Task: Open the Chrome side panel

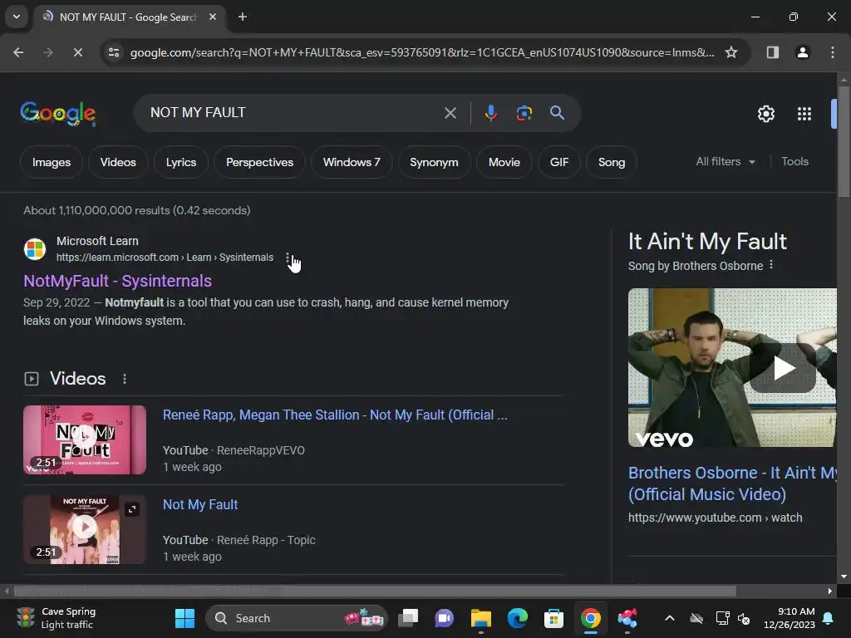Action: pos(772,52)
